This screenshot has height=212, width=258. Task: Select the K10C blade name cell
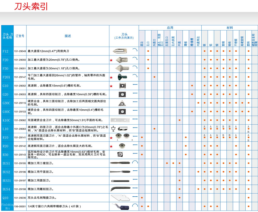point(7,120)
